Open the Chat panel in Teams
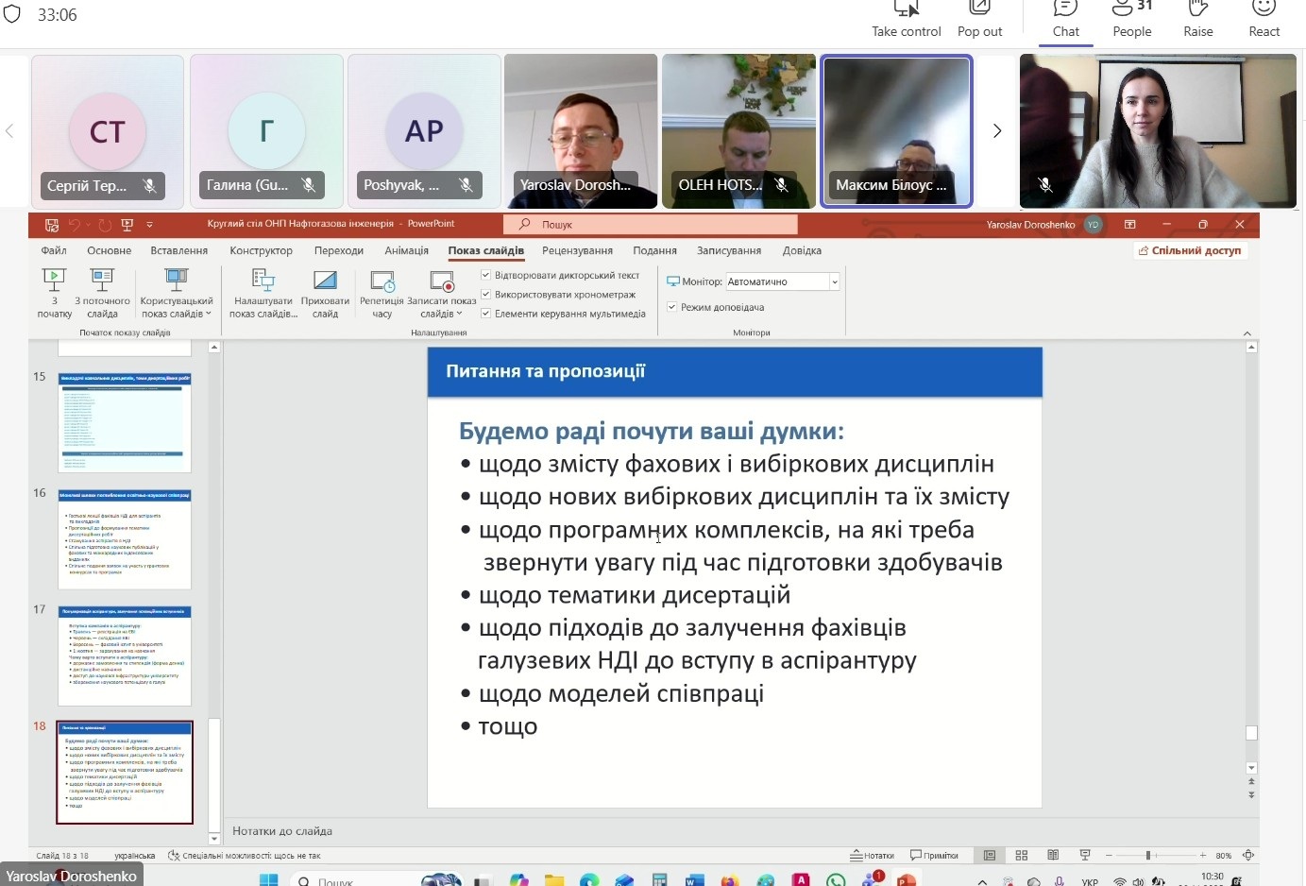This screenshot has width=1306, height=886. point(1065,19)
